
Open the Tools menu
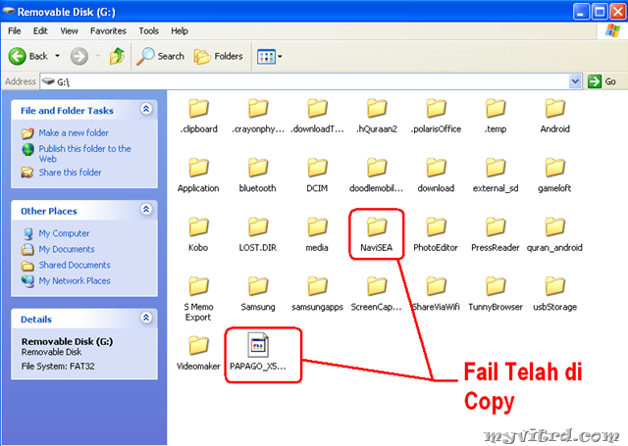148,30
